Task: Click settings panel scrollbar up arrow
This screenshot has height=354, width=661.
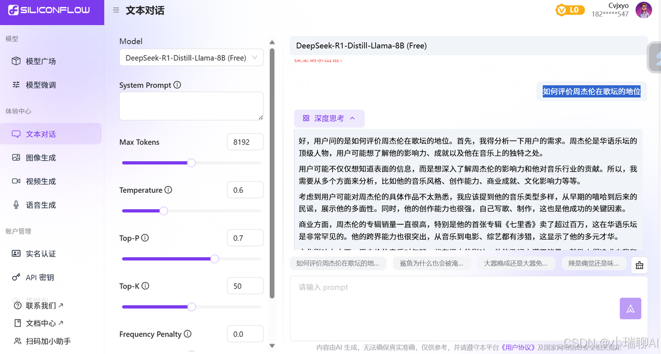Action: tap(272, 42)
